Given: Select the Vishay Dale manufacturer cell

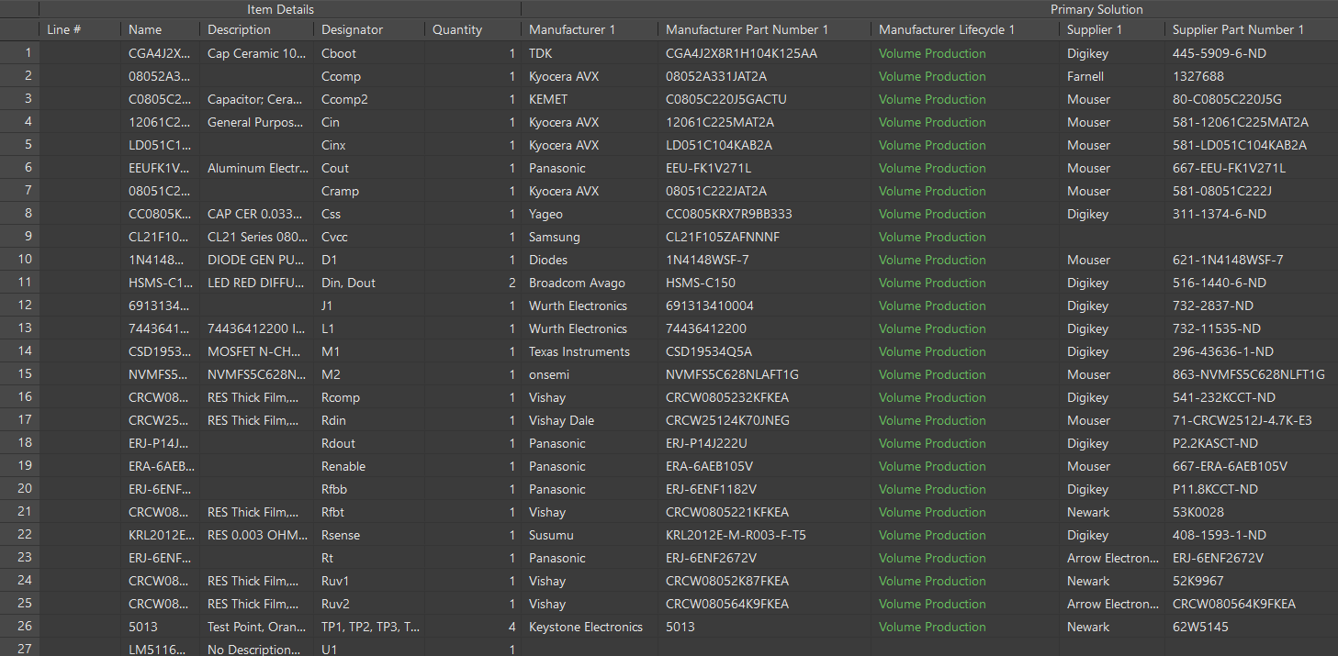Looking at the screenshot, I should (x=590, y=420).
